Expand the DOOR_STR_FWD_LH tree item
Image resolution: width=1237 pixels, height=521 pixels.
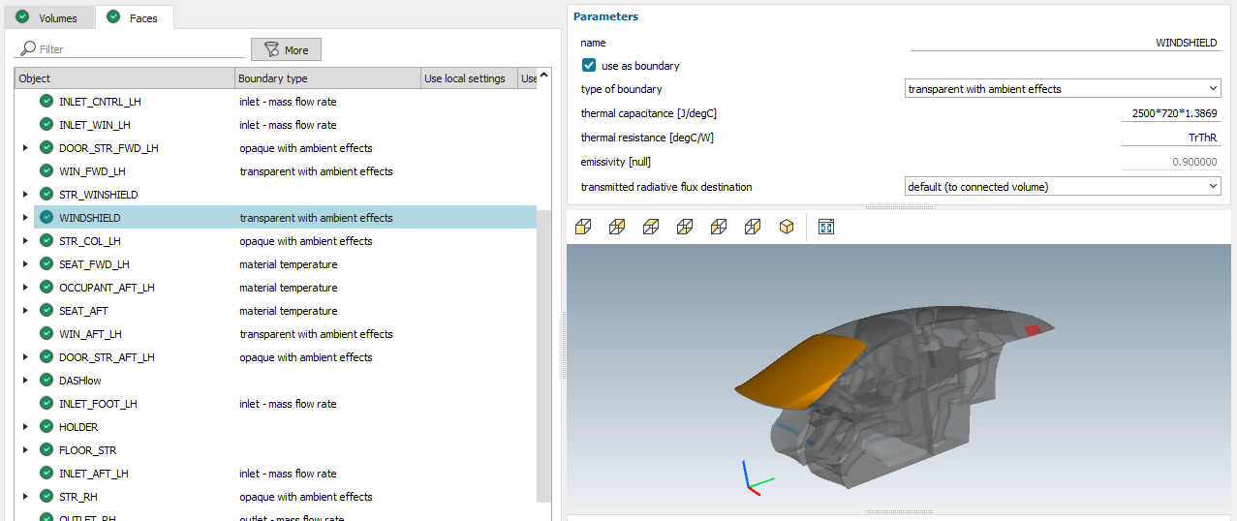(x=25, y=148)
